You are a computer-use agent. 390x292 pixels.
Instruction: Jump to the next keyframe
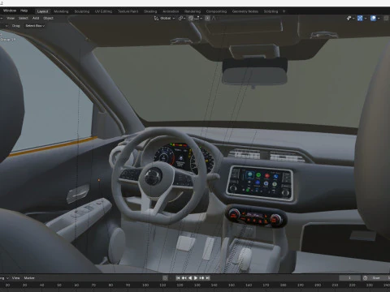click(x=201, y=278)
